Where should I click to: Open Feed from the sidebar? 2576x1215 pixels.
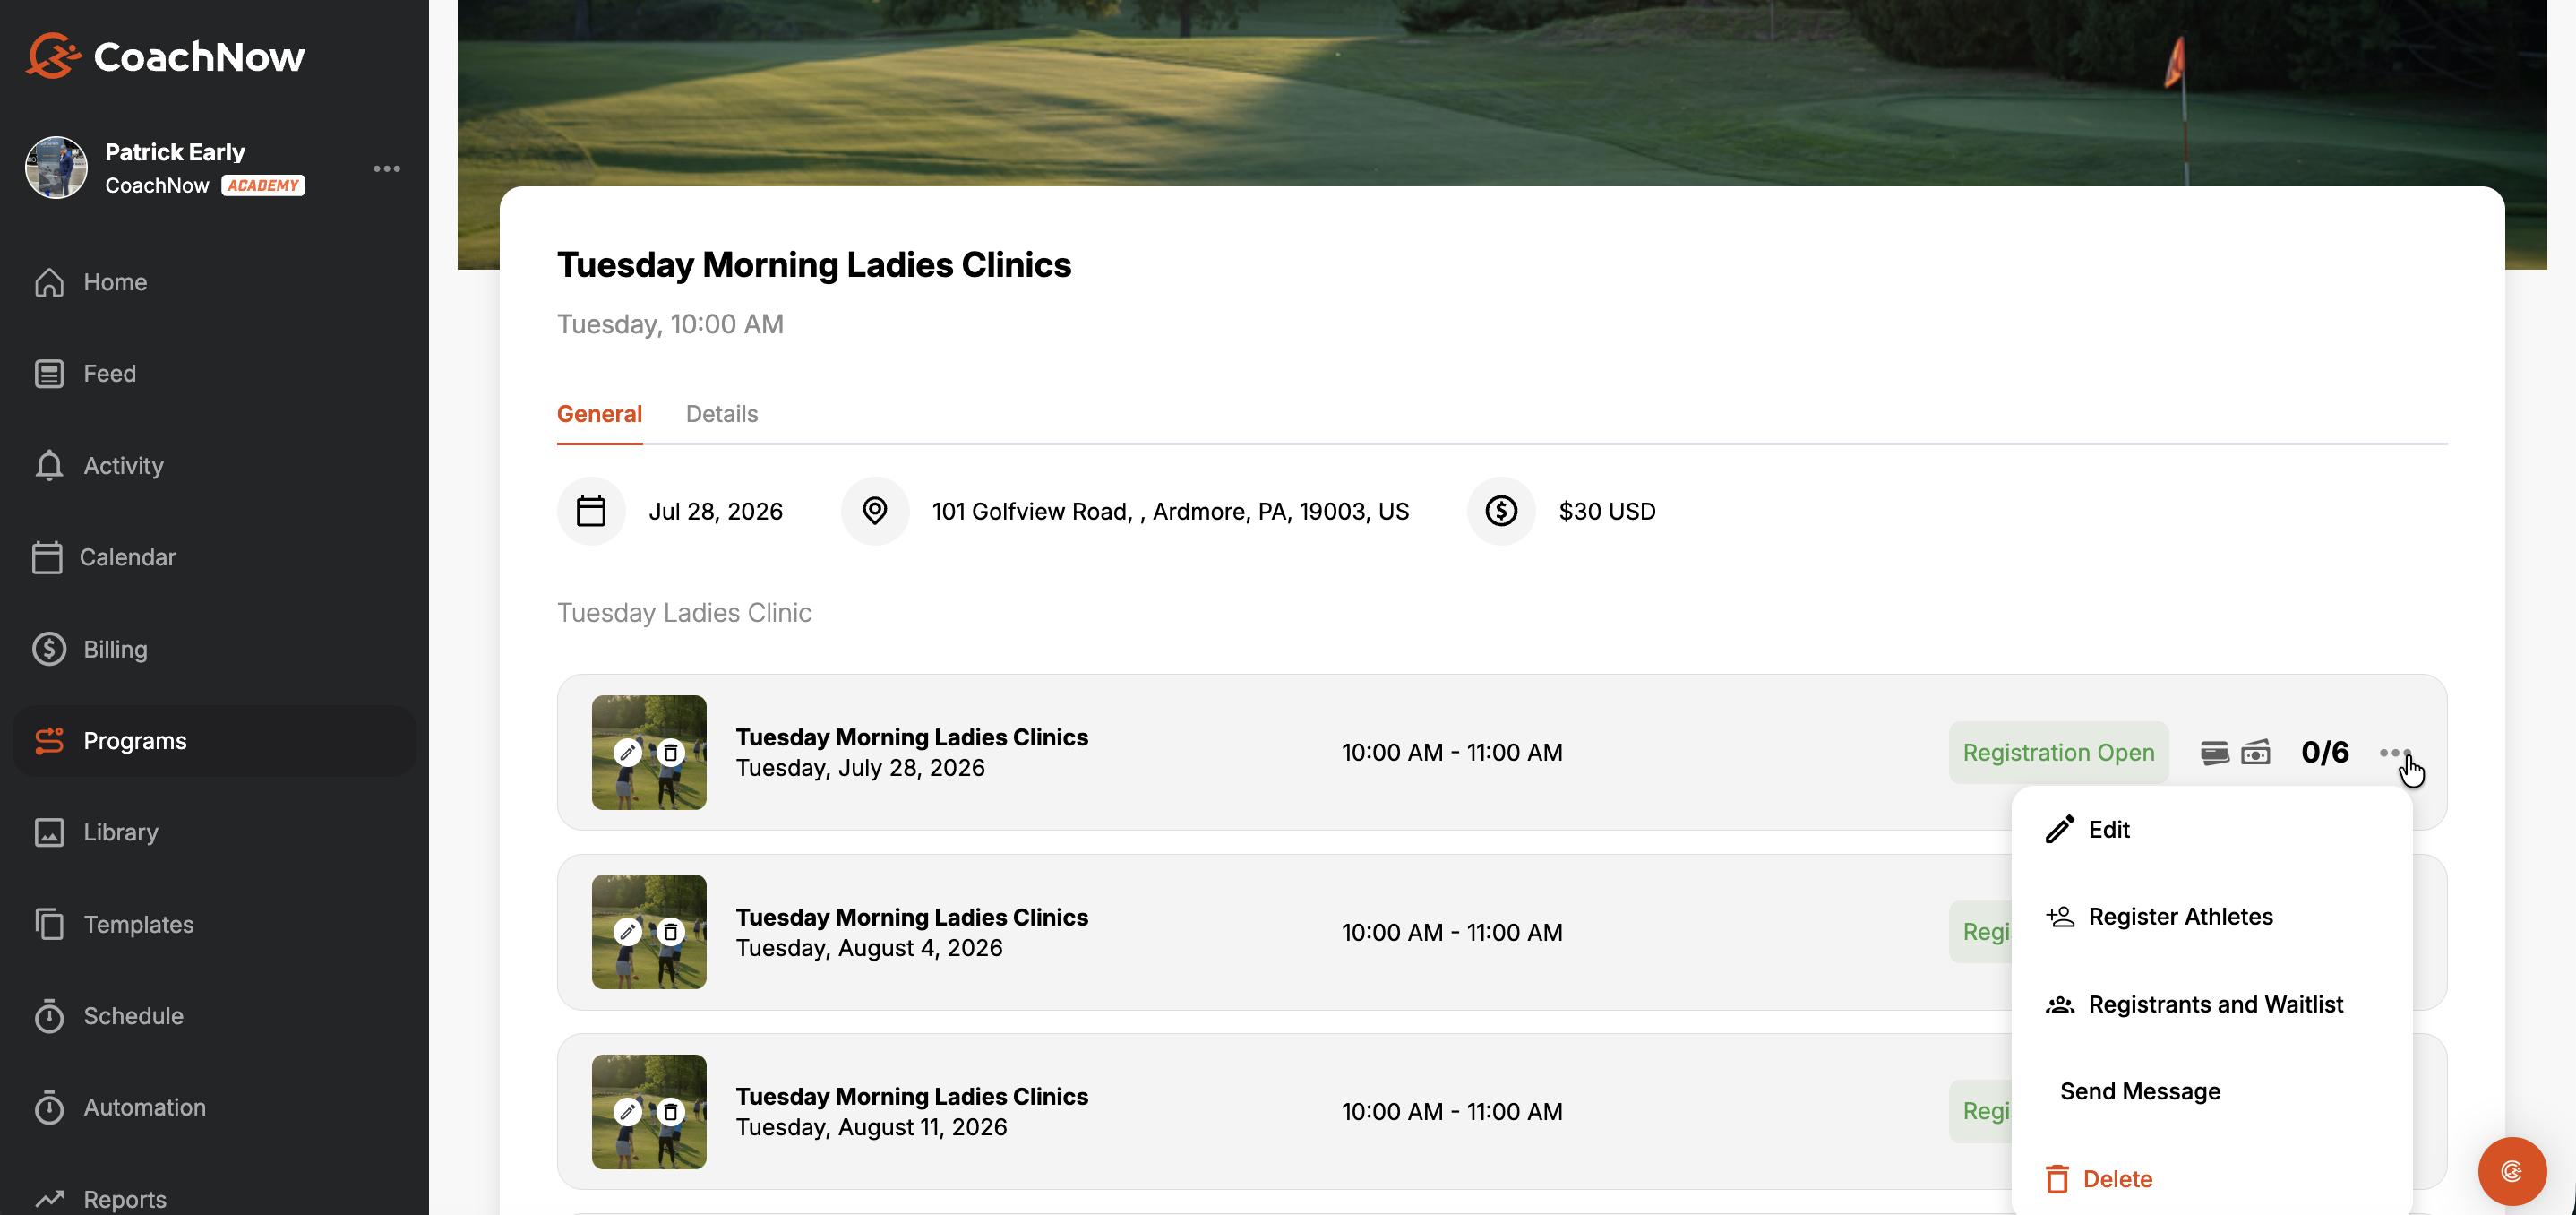coord(110,373)
